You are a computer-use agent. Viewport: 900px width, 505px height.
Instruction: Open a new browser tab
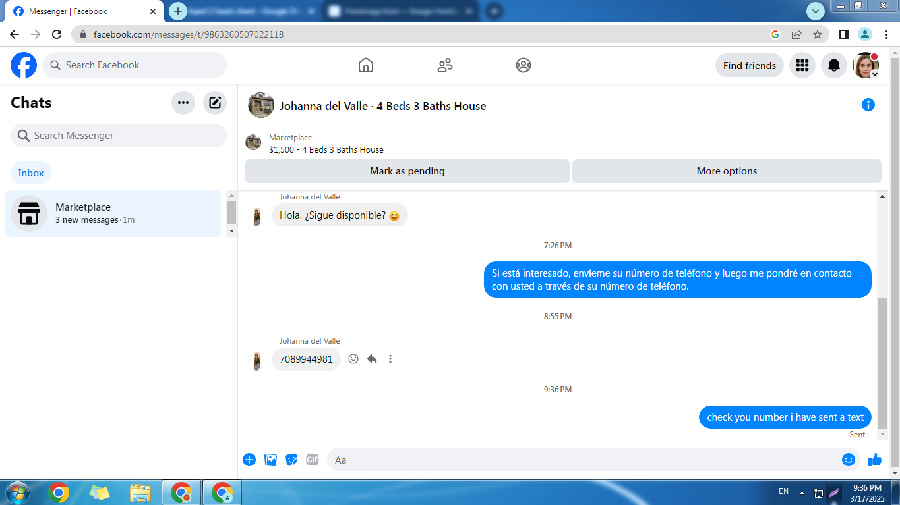pos(178,11)
